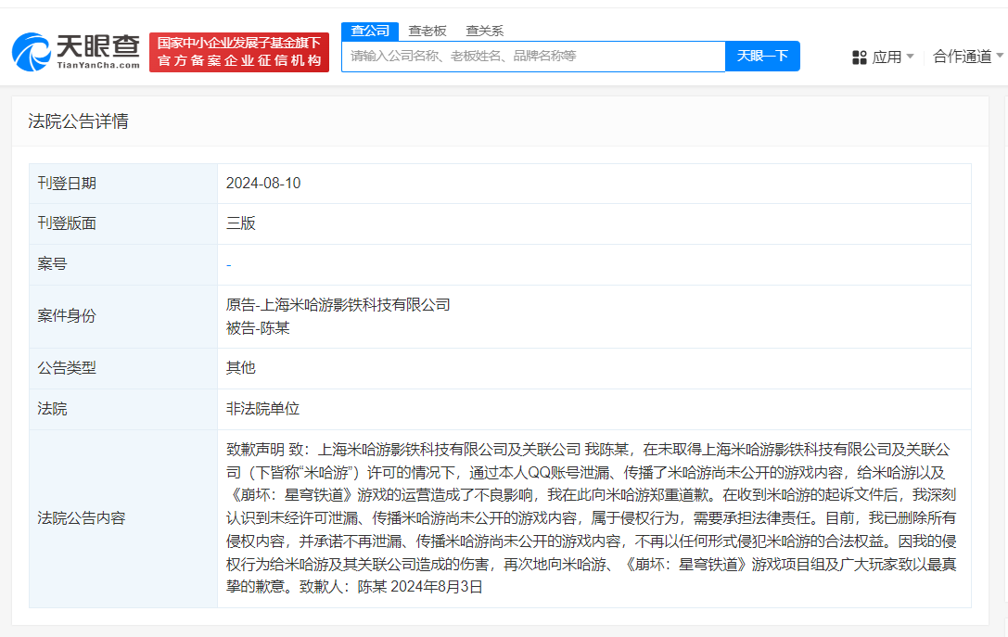
Task: Select the 查公司 tab
Action: click(x=370, y=31)
